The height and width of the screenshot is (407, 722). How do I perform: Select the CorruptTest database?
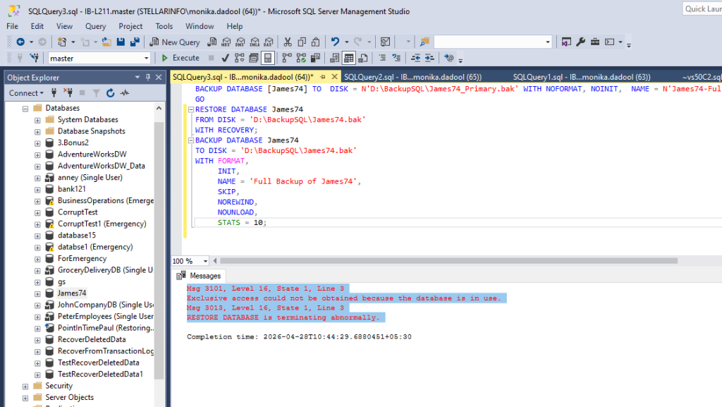pyautogui.click(x=78, y=212)
